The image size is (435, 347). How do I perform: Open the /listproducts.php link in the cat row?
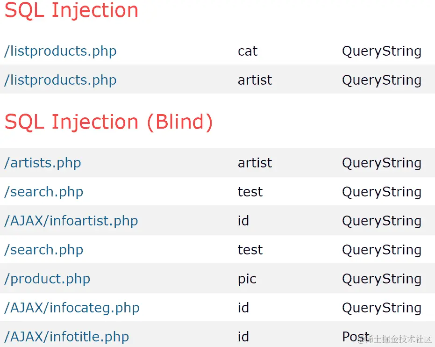[60, 51]
